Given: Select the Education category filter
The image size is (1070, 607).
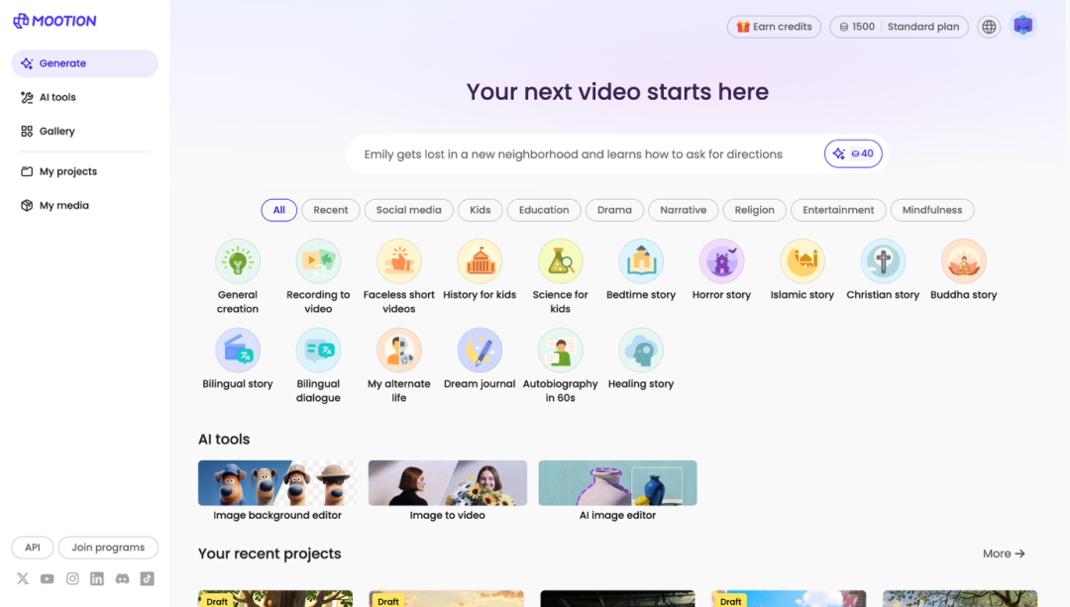Looking at the screenshot, I should [544, 210].
